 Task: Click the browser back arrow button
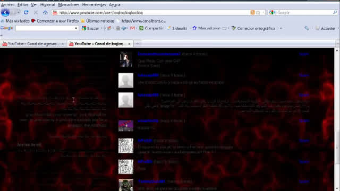pyautogui.click(x=5, y=13)
